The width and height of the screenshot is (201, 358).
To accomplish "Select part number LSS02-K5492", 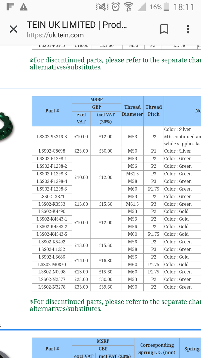I will (x=52, y=242).
